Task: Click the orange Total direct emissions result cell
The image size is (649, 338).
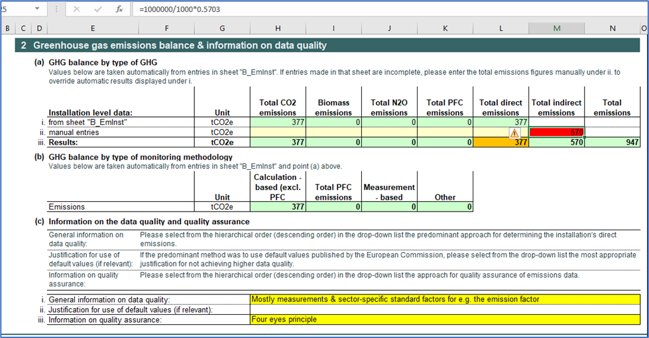Action: [x=501, y=142]
